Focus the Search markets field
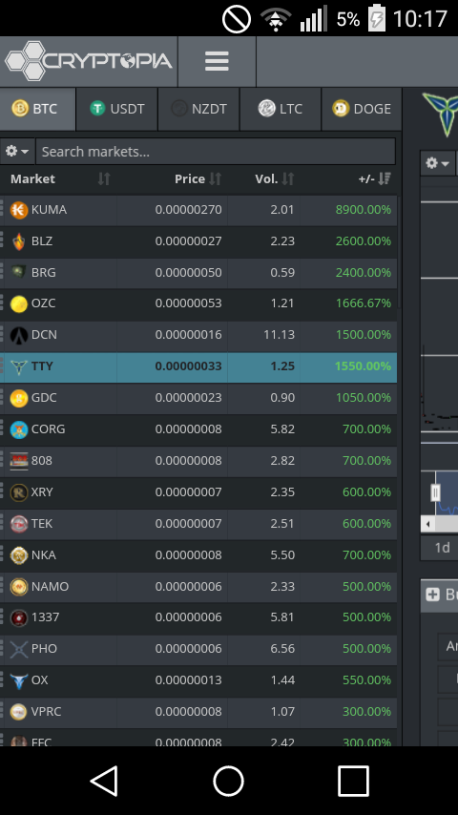Screen dimensions: 458x815 [x=216, y=151]
